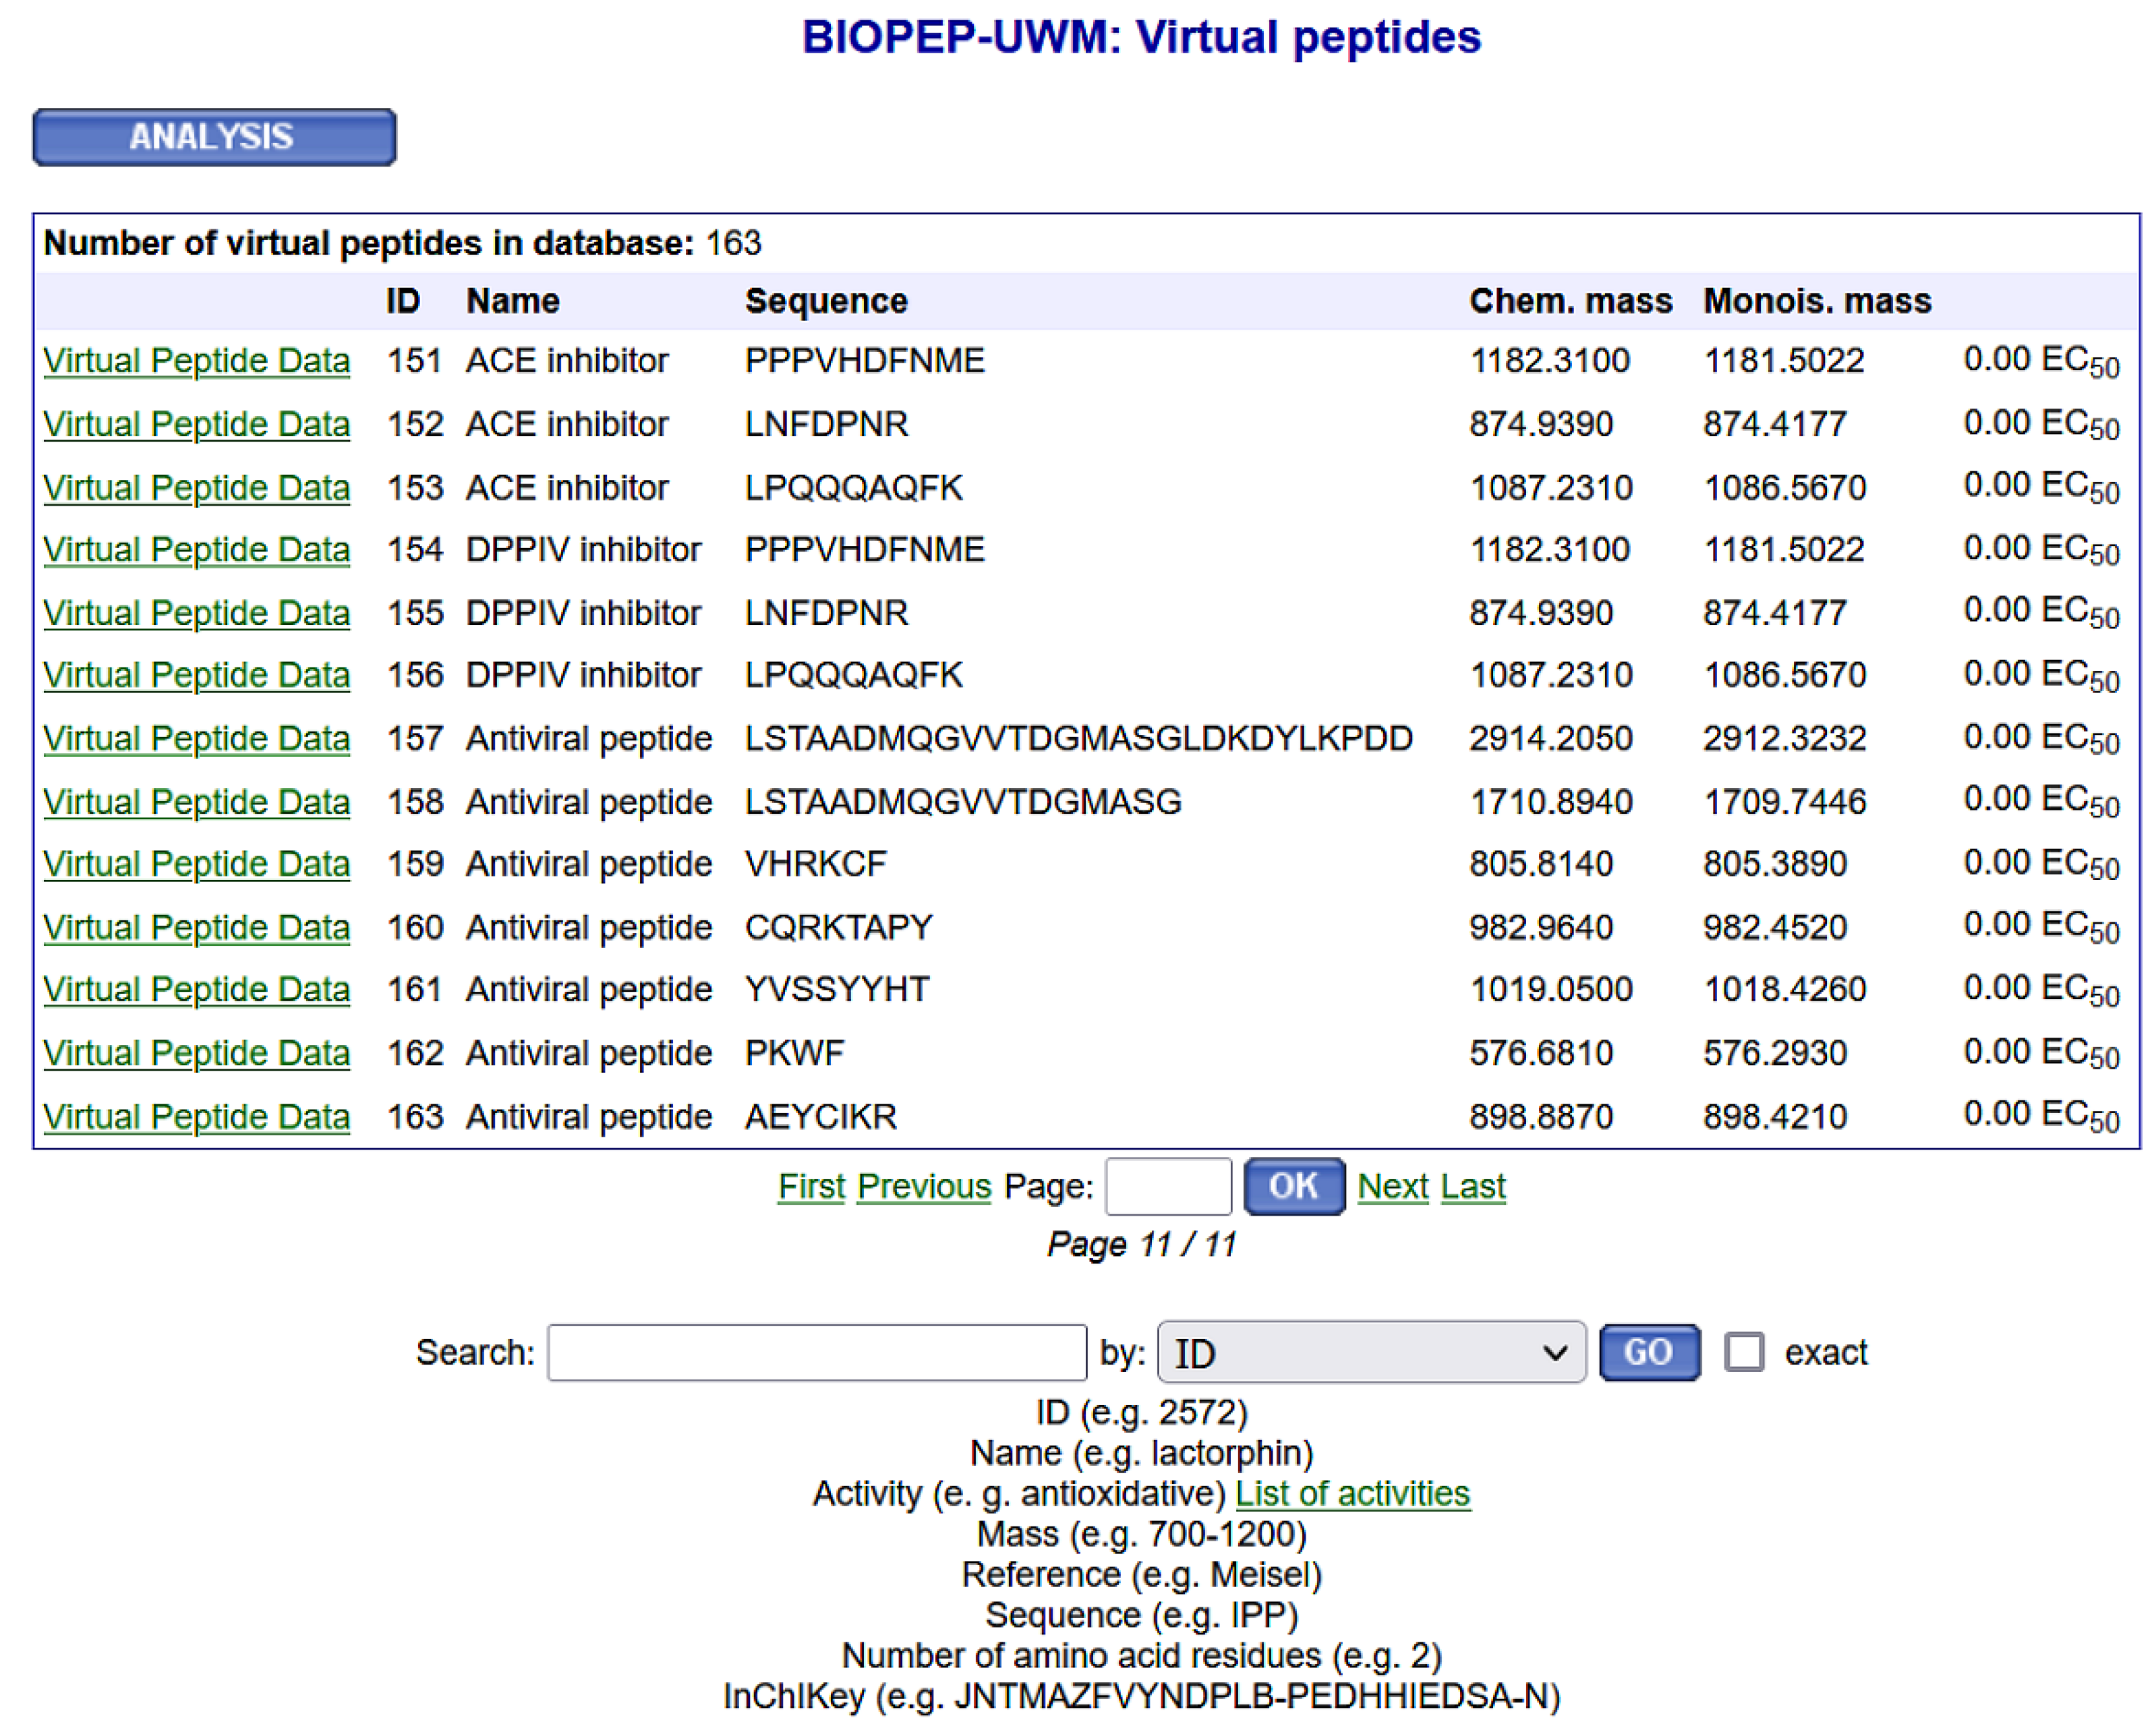Open Virtual Peptide Data for ID 154
Image resolution: width=2156 pixels, height=1724 pixels.
click(196, 550)
